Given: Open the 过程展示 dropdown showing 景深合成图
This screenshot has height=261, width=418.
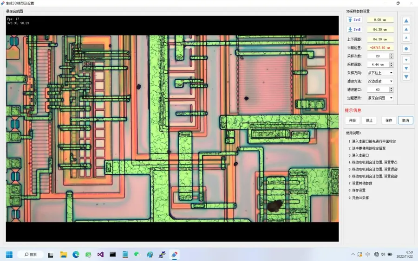Looking at the screenshot, I should (x=380, y=98).
